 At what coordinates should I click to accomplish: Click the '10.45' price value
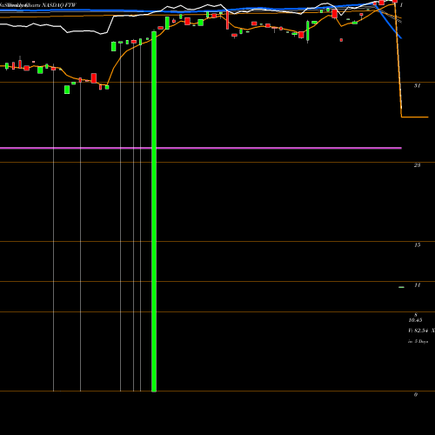415,320
